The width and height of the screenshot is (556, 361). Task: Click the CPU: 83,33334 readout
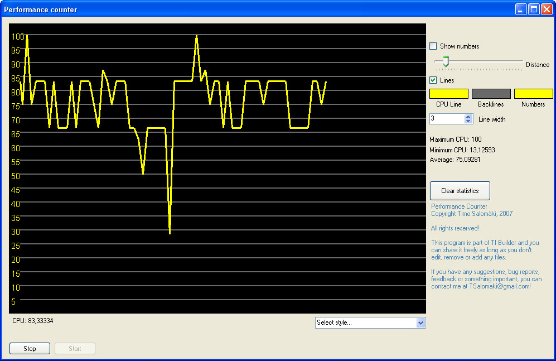tap(32, 321)
